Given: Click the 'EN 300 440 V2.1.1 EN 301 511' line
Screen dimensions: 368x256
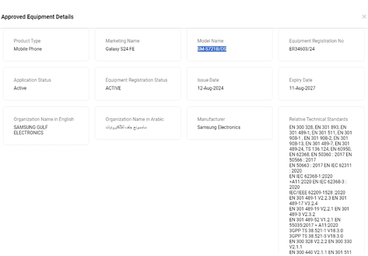Looking at the screenshot, I should 320,253.
